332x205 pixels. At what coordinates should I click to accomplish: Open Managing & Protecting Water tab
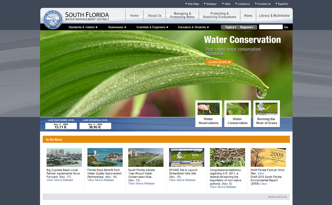click(x=182, y=15)
